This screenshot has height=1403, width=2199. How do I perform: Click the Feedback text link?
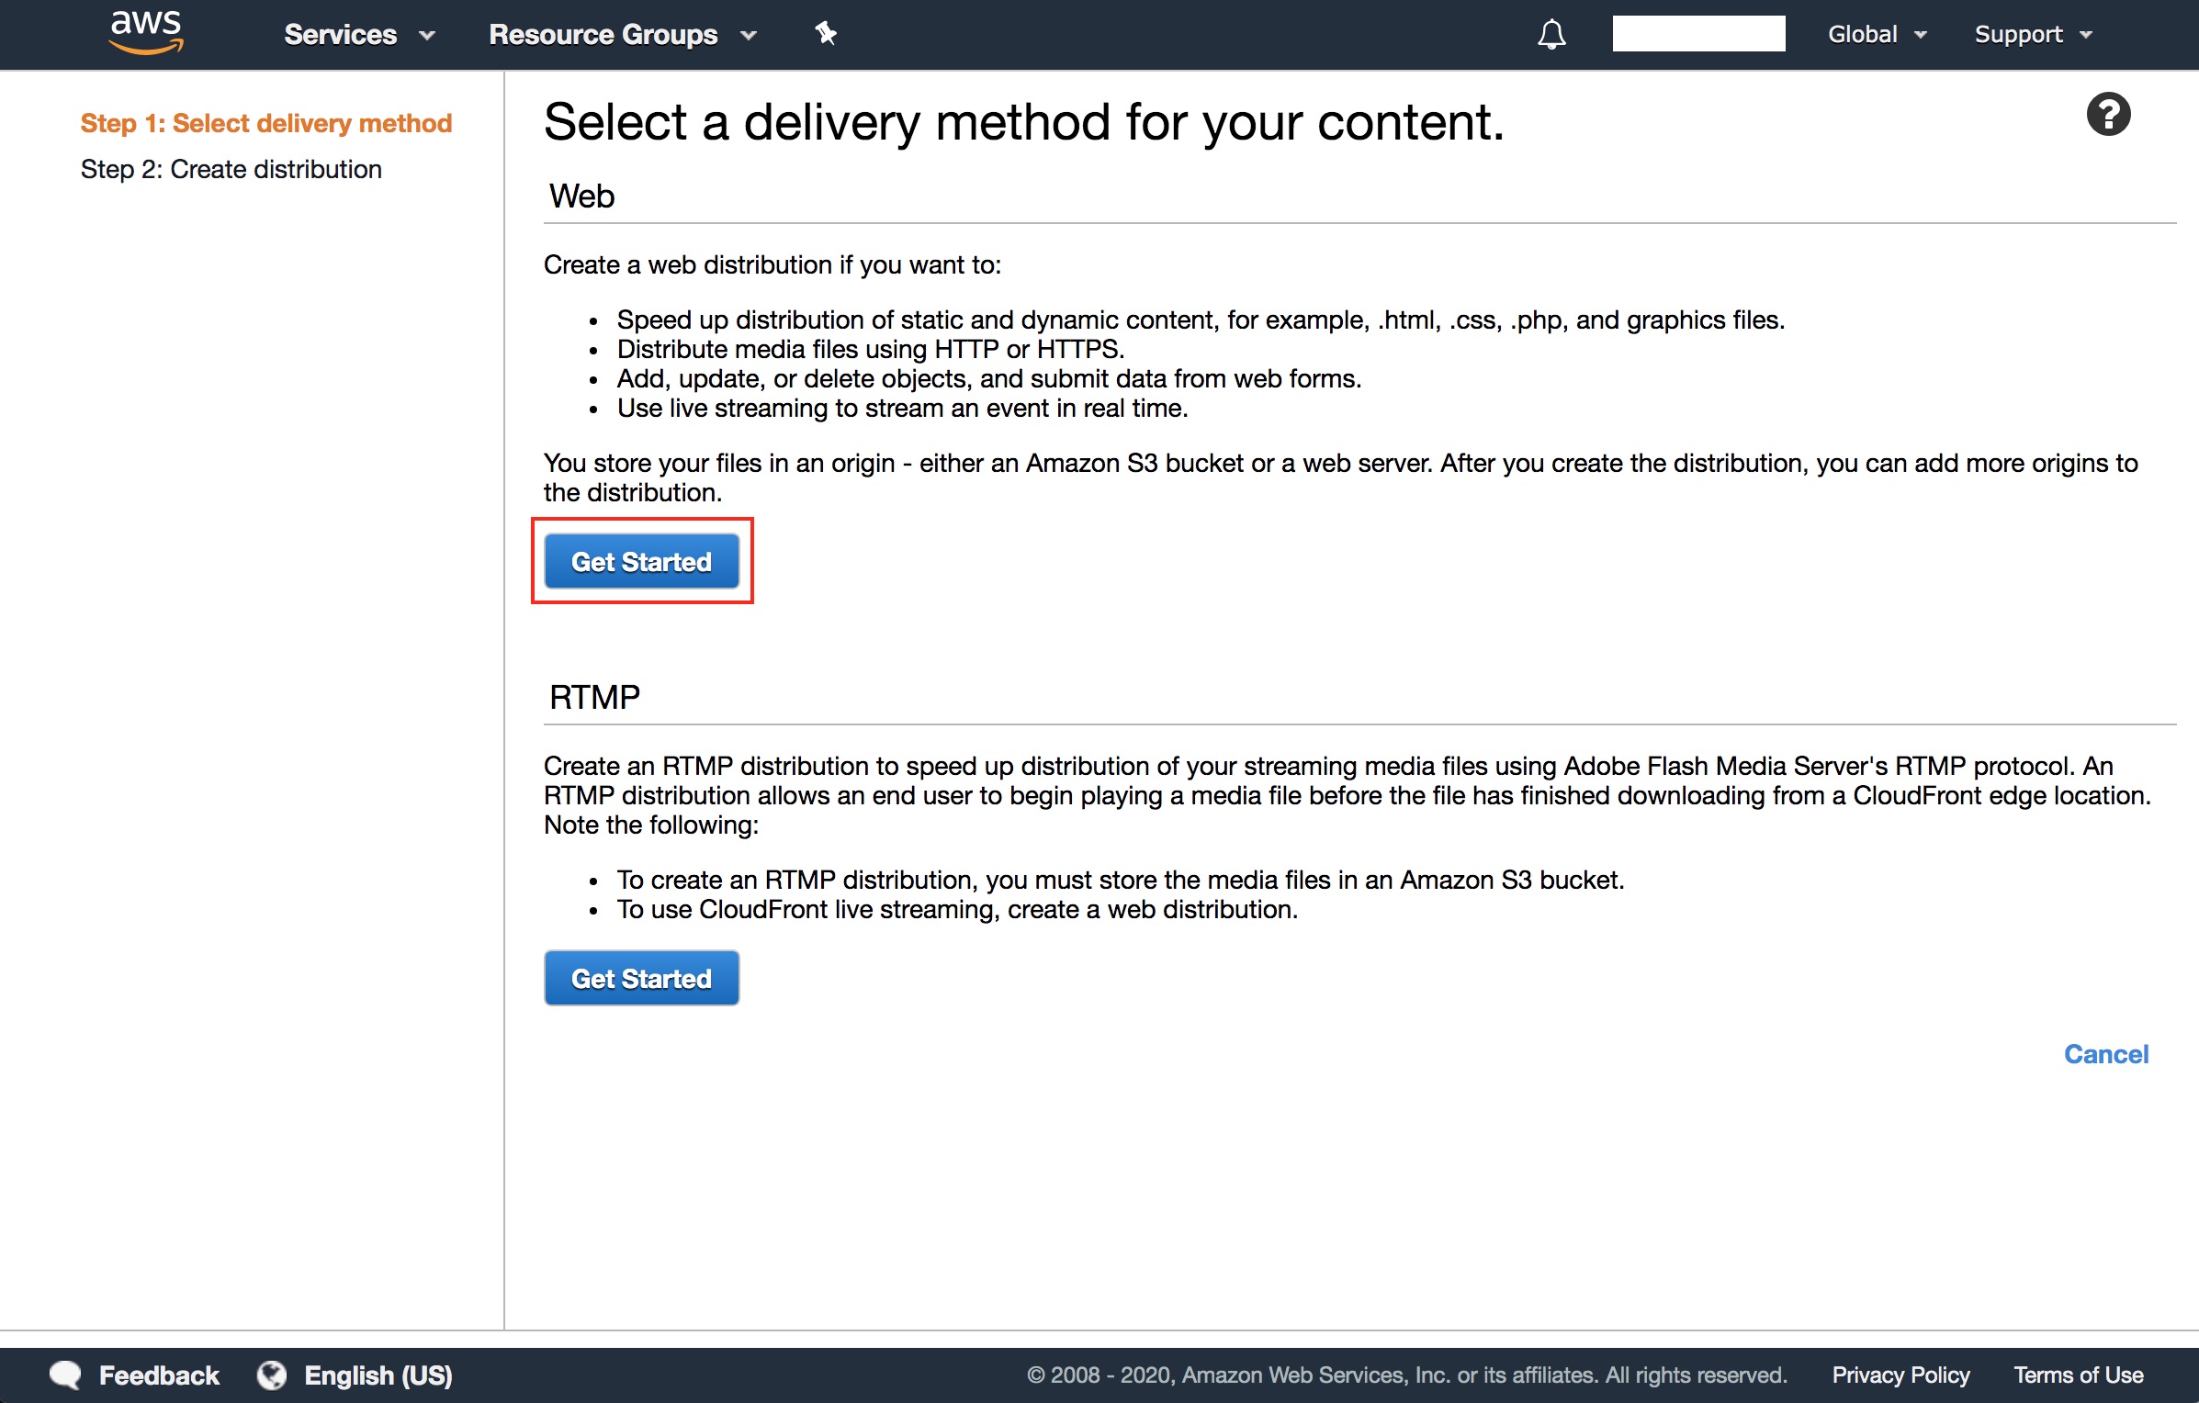[x=159, y=1375]
